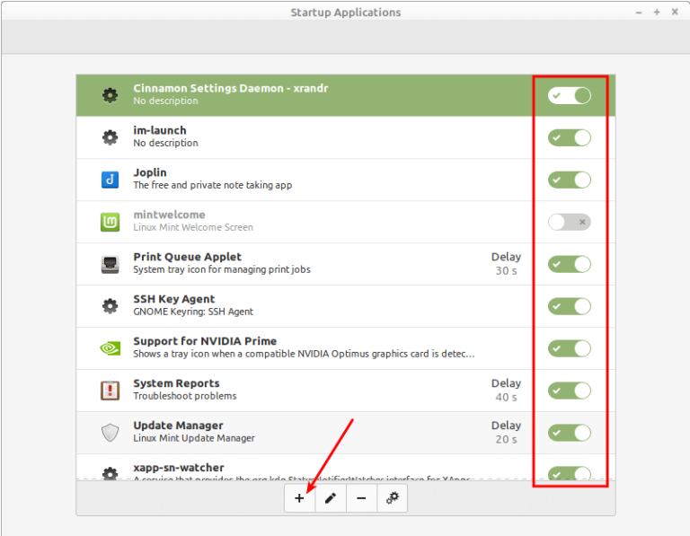
Task: Click the System Reports warning icon
Action: pyautogui.click(x=110, y=391)
